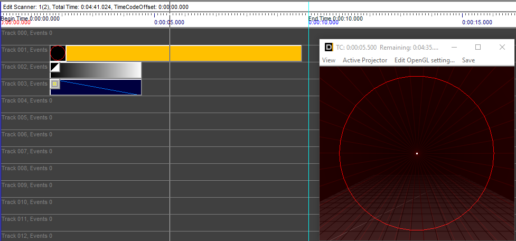Select the orange event bar on Track 001

click(x=183, y=53)
